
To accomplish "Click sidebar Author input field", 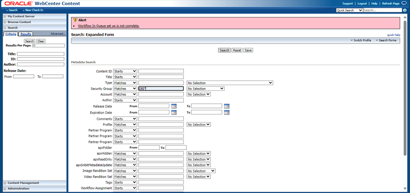I will [x=40, y=64].
